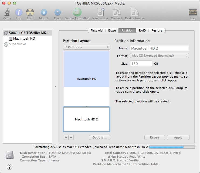Screen dimensions: 200x173
Task: Click the Burn disc icon
Action: (x=30, y=12)
